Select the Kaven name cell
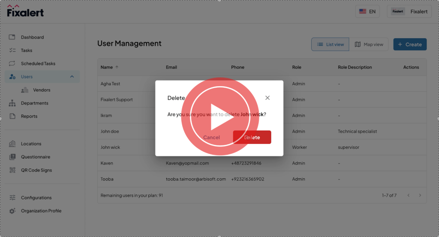Image resolution: width=439 pixels, height=237 pixels. click(x=107, y=163)
